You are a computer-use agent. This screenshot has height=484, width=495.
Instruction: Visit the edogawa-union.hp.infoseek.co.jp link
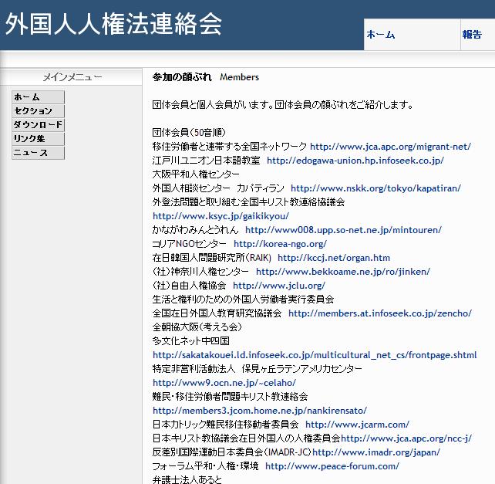coord(355,161)
